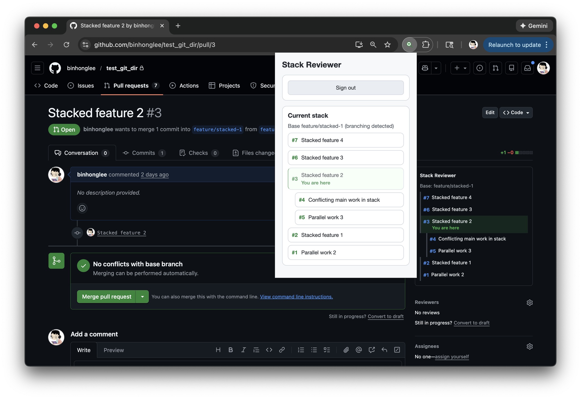Image resolution: width=581 pixels, height=399 pixels.
Task: Apply bold formatting in the comment toolbar
Action: point(231,350)
